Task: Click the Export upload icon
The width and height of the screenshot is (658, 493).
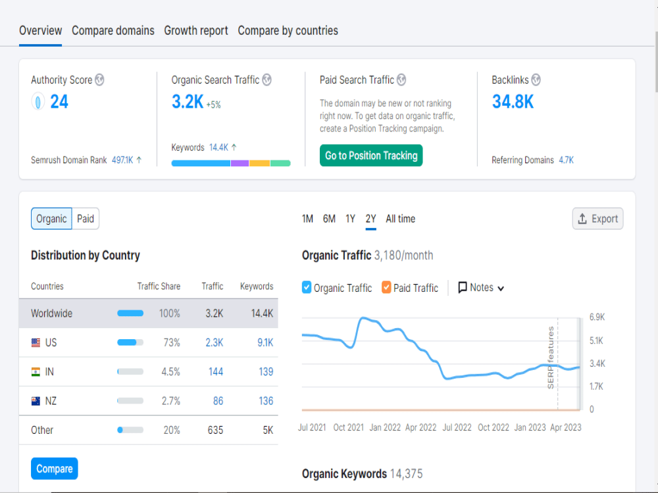Action: click(x=582, y=218)
